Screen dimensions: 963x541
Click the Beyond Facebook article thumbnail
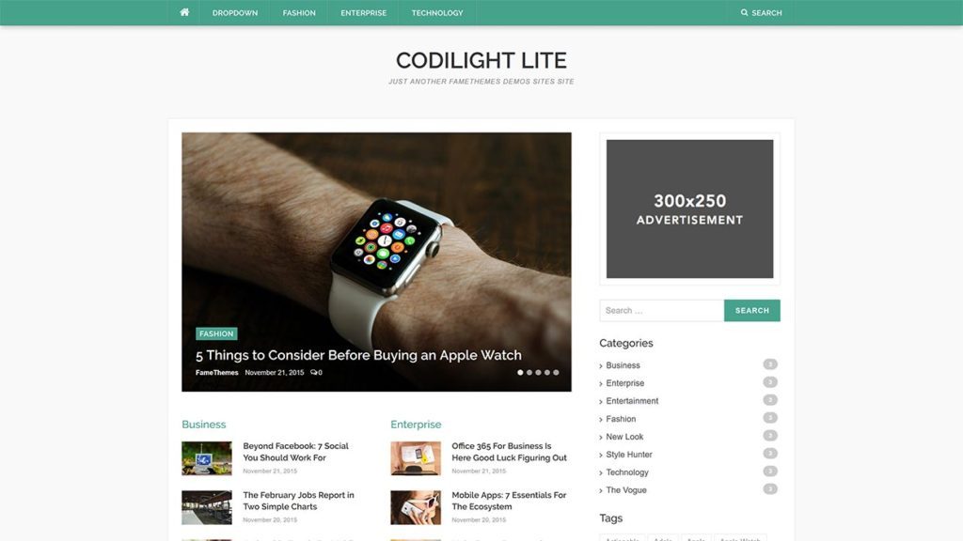pos(206,458)
